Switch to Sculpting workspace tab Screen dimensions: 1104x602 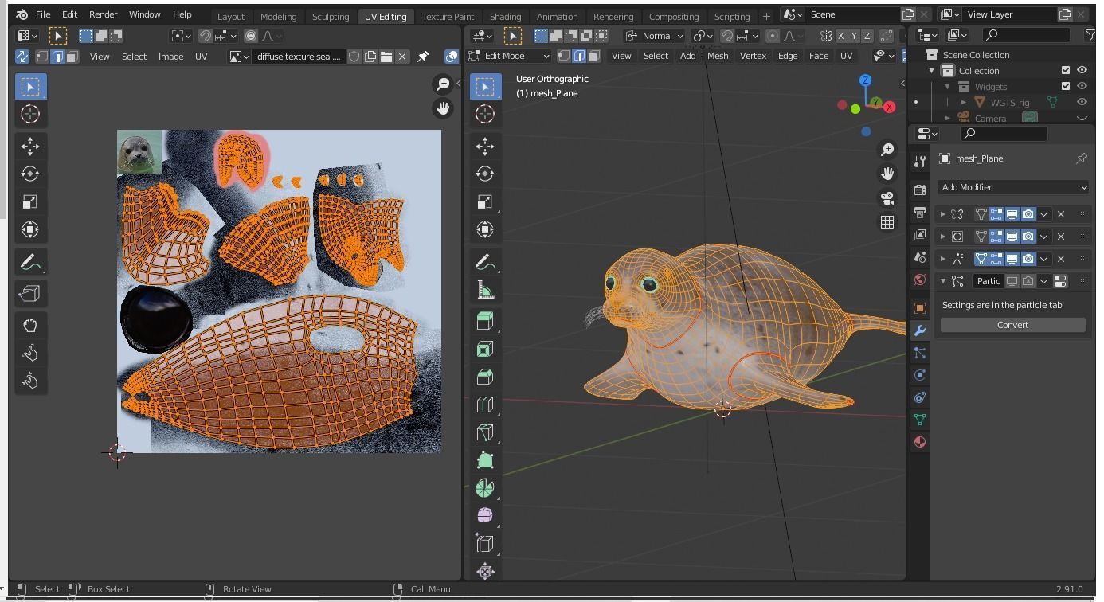point(331,16)
